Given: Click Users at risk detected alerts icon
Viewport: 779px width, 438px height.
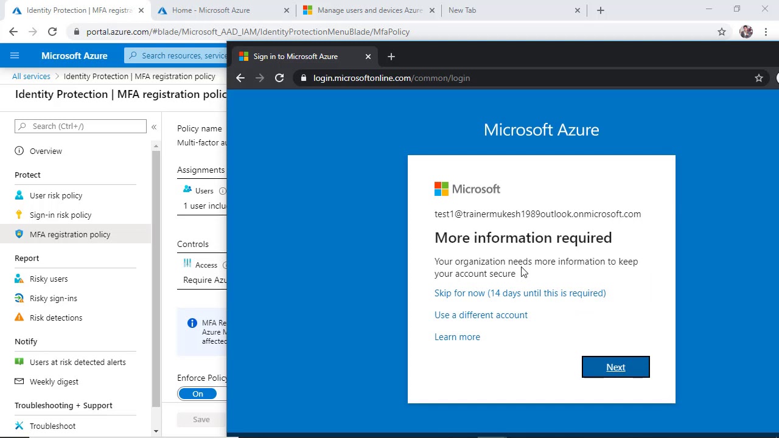Looking at the screenshot, I should (19, 362).
